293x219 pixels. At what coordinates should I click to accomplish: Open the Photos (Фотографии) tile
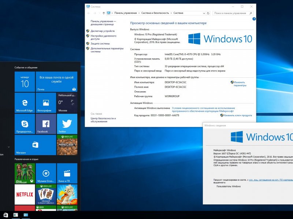[x=46, y=103]
